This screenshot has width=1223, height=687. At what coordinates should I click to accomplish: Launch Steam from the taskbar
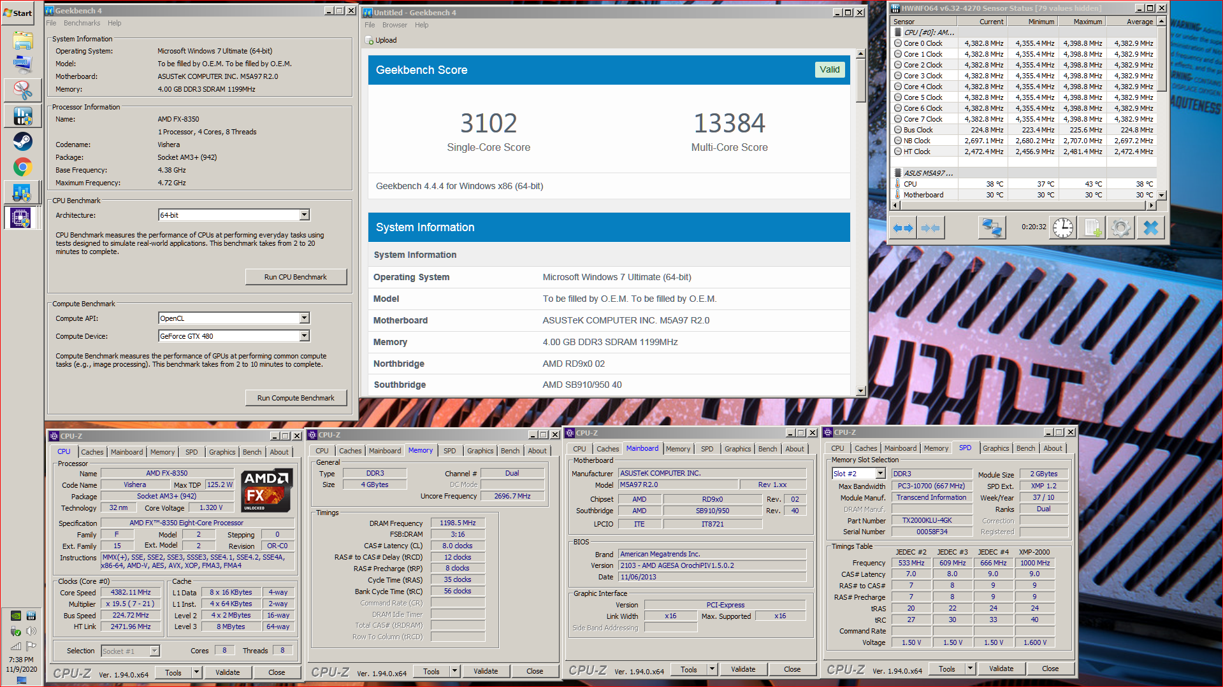22,141
